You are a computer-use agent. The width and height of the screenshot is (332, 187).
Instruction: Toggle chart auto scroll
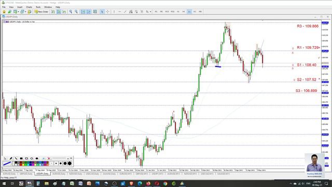[83, 11]
